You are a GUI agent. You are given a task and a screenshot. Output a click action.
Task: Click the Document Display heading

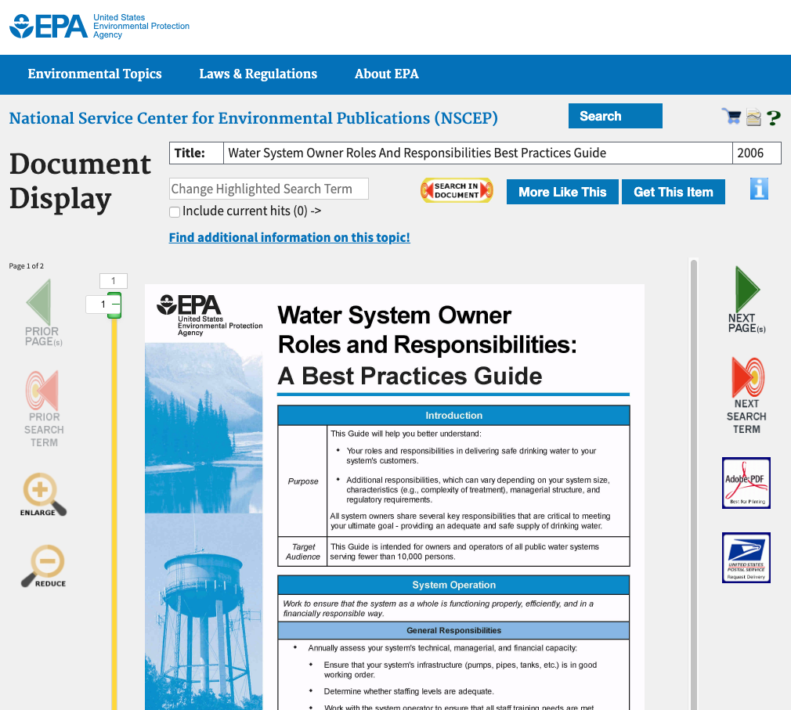point(80,181)
